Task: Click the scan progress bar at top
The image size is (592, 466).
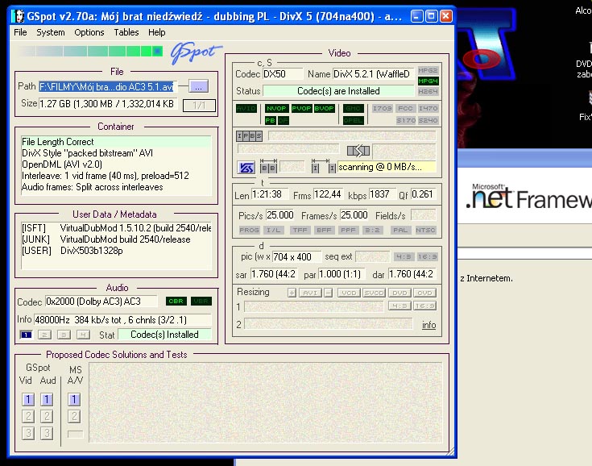Action: [89, 51]
